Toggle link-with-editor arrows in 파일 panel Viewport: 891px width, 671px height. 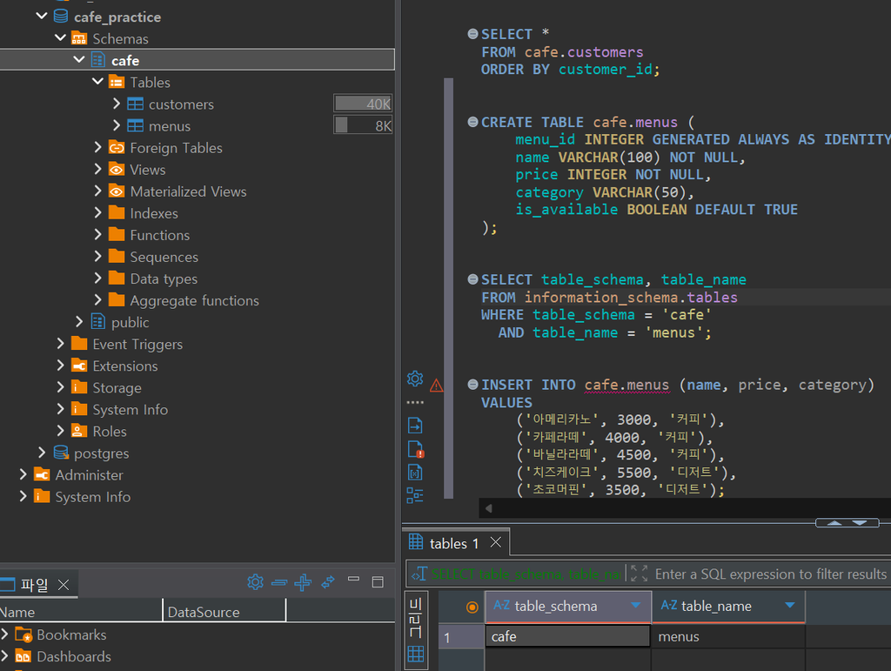tap(328, 582)
